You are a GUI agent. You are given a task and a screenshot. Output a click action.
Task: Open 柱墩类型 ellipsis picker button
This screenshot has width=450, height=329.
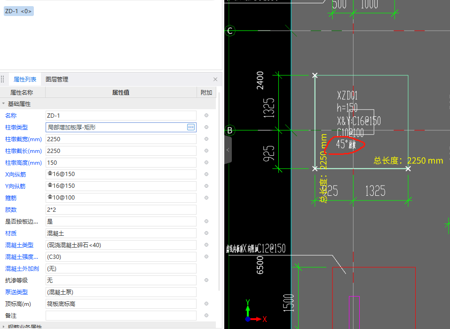[191, 127]
